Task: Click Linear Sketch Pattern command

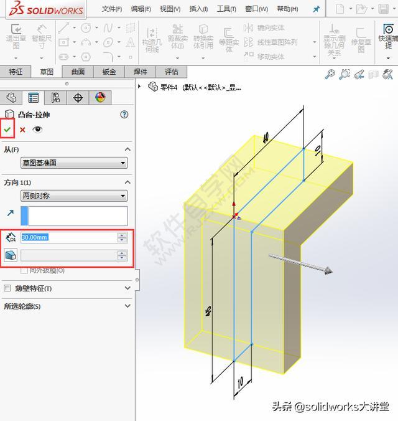Action: coord(271,42)
